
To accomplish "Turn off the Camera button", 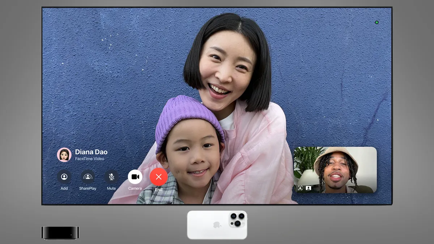I will (135, 177).
